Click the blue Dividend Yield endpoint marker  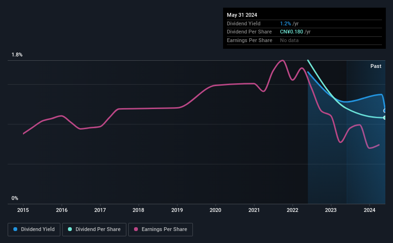click(385, 110)
